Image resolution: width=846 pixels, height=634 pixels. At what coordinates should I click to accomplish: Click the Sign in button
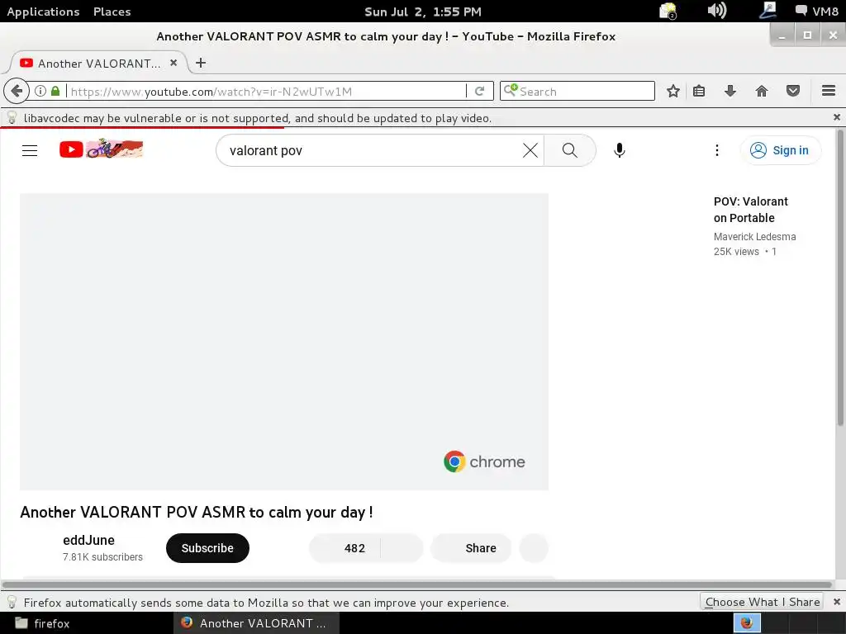click(781, 150)
